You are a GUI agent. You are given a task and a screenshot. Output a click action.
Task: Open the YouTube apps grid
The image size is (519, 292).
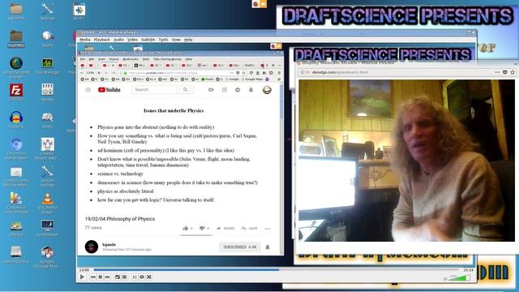(x=225, y=90)
